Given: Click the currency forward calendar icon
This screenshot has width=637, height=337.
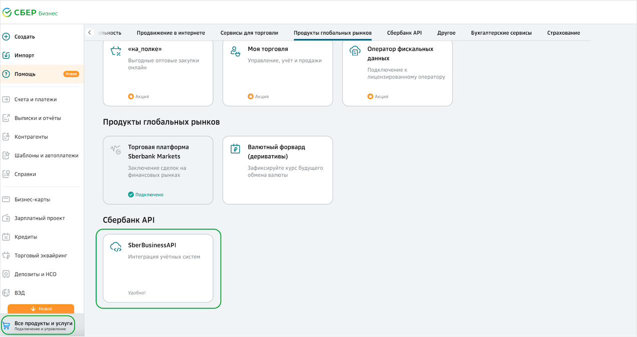Looking at the screenshot, I should tap(235, 149).
